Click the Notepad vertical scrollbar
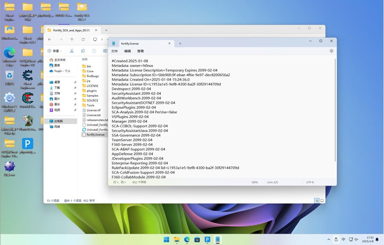Viewport: 384px width, 245px height. click(335, 110)
